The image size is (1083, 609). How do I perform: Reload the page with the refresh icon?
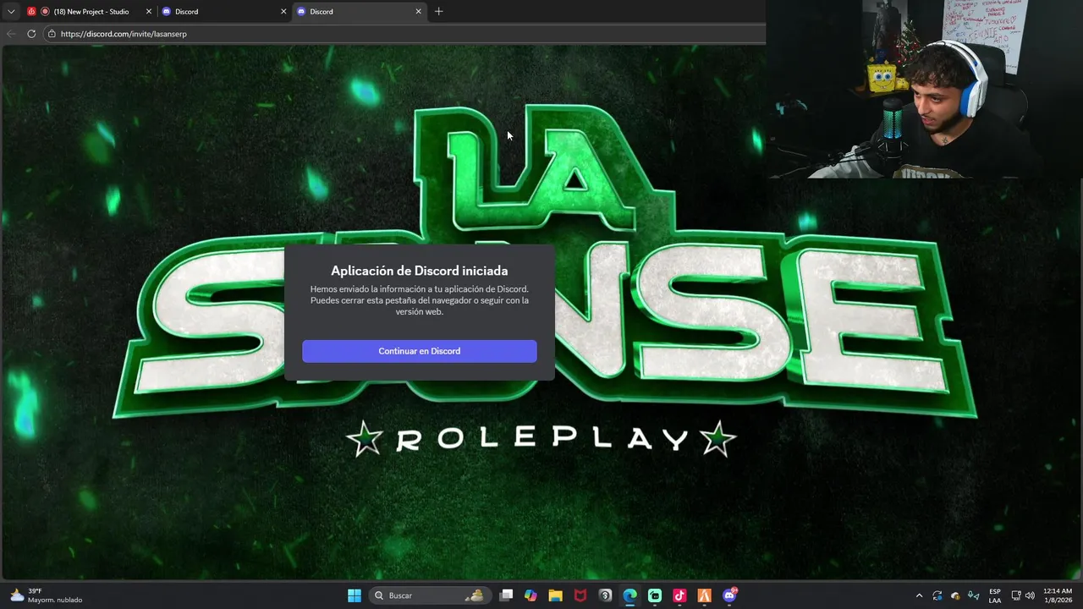(31, 34)
